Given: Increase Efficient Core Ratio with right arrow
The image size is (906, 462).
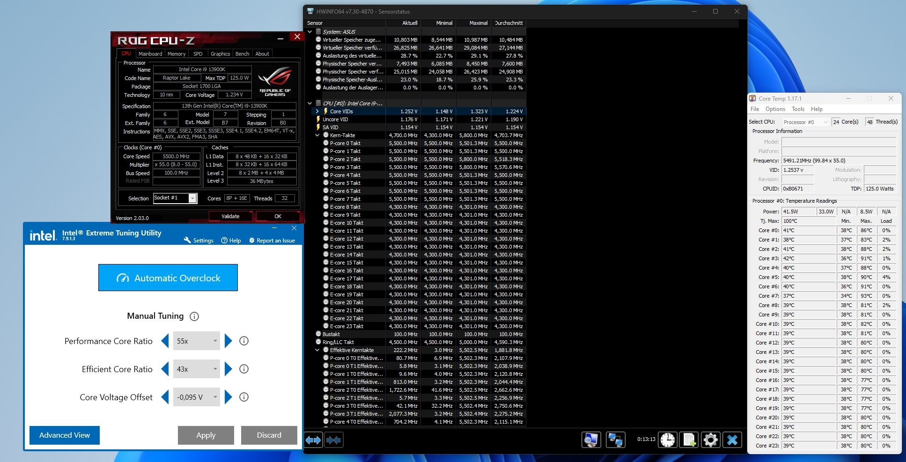Looking at the screenshot, I should pyautogui.click(x=228, y=369).
